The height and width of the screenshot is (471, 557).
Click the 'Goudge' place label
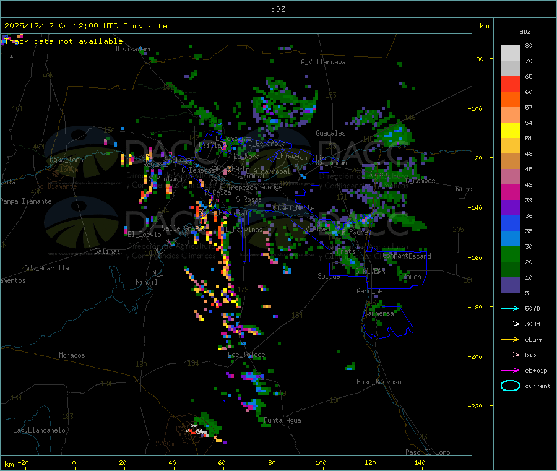pyautogui.click(x=271, y=187)
